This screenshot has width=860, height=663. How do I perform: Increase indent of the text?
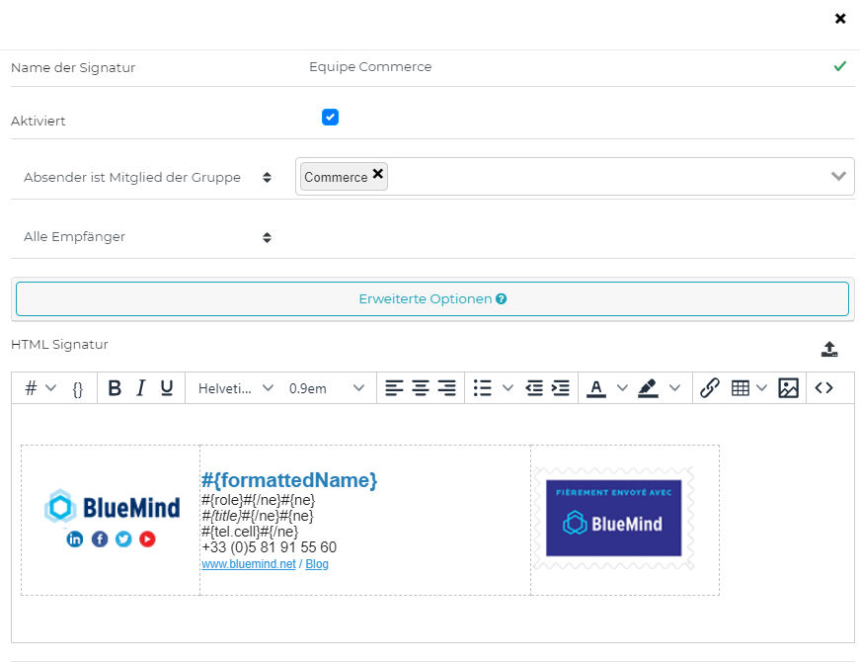click(x=561, y=388)
